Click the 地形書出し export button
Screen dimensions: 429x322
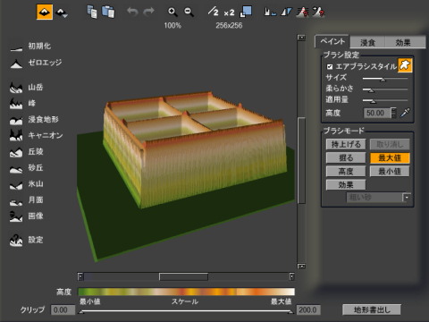pos(372,309)
